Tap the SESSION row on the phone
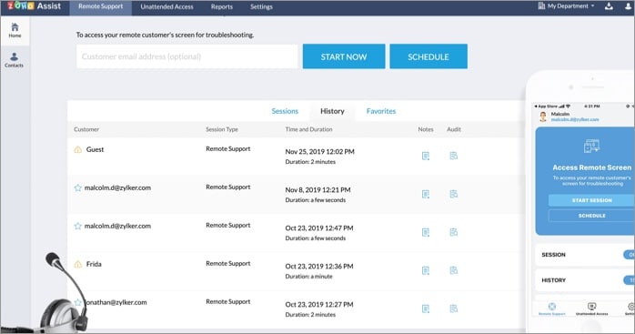Viewport: 635px width, 334px height. tap(584, 255)
